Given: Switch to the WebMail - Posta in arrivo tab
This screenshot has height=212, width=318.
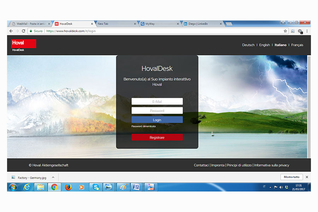Looking at the screenshot, I should point(30,24).
